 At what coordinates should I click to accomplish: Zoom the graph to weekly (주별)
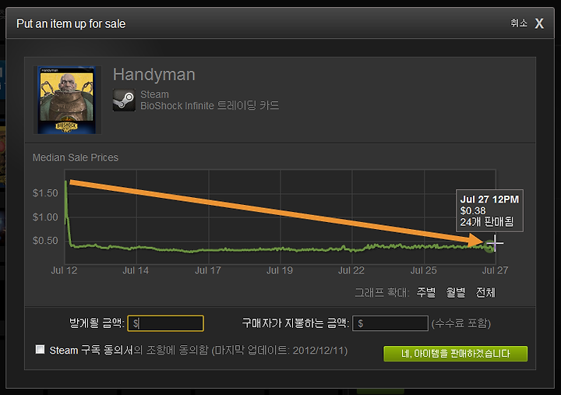[425, 292]
